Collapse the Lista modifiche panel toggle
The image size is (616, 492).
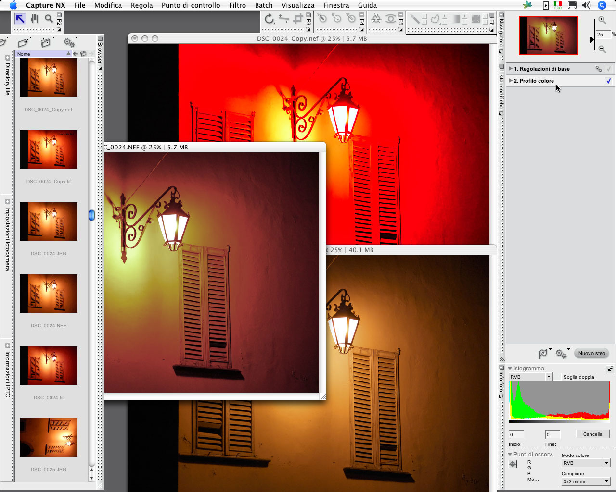[501, 66]
